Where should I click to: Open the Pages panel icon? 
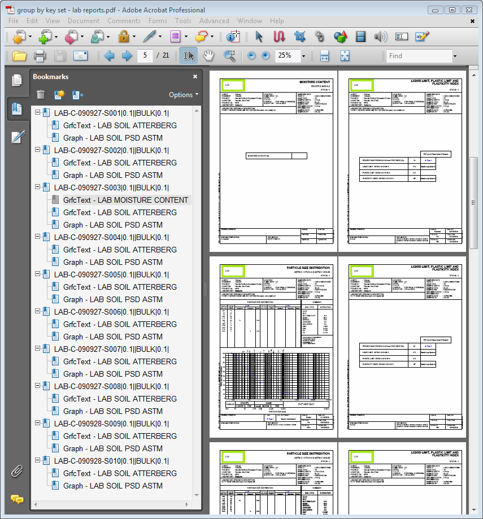coord(17,80)
